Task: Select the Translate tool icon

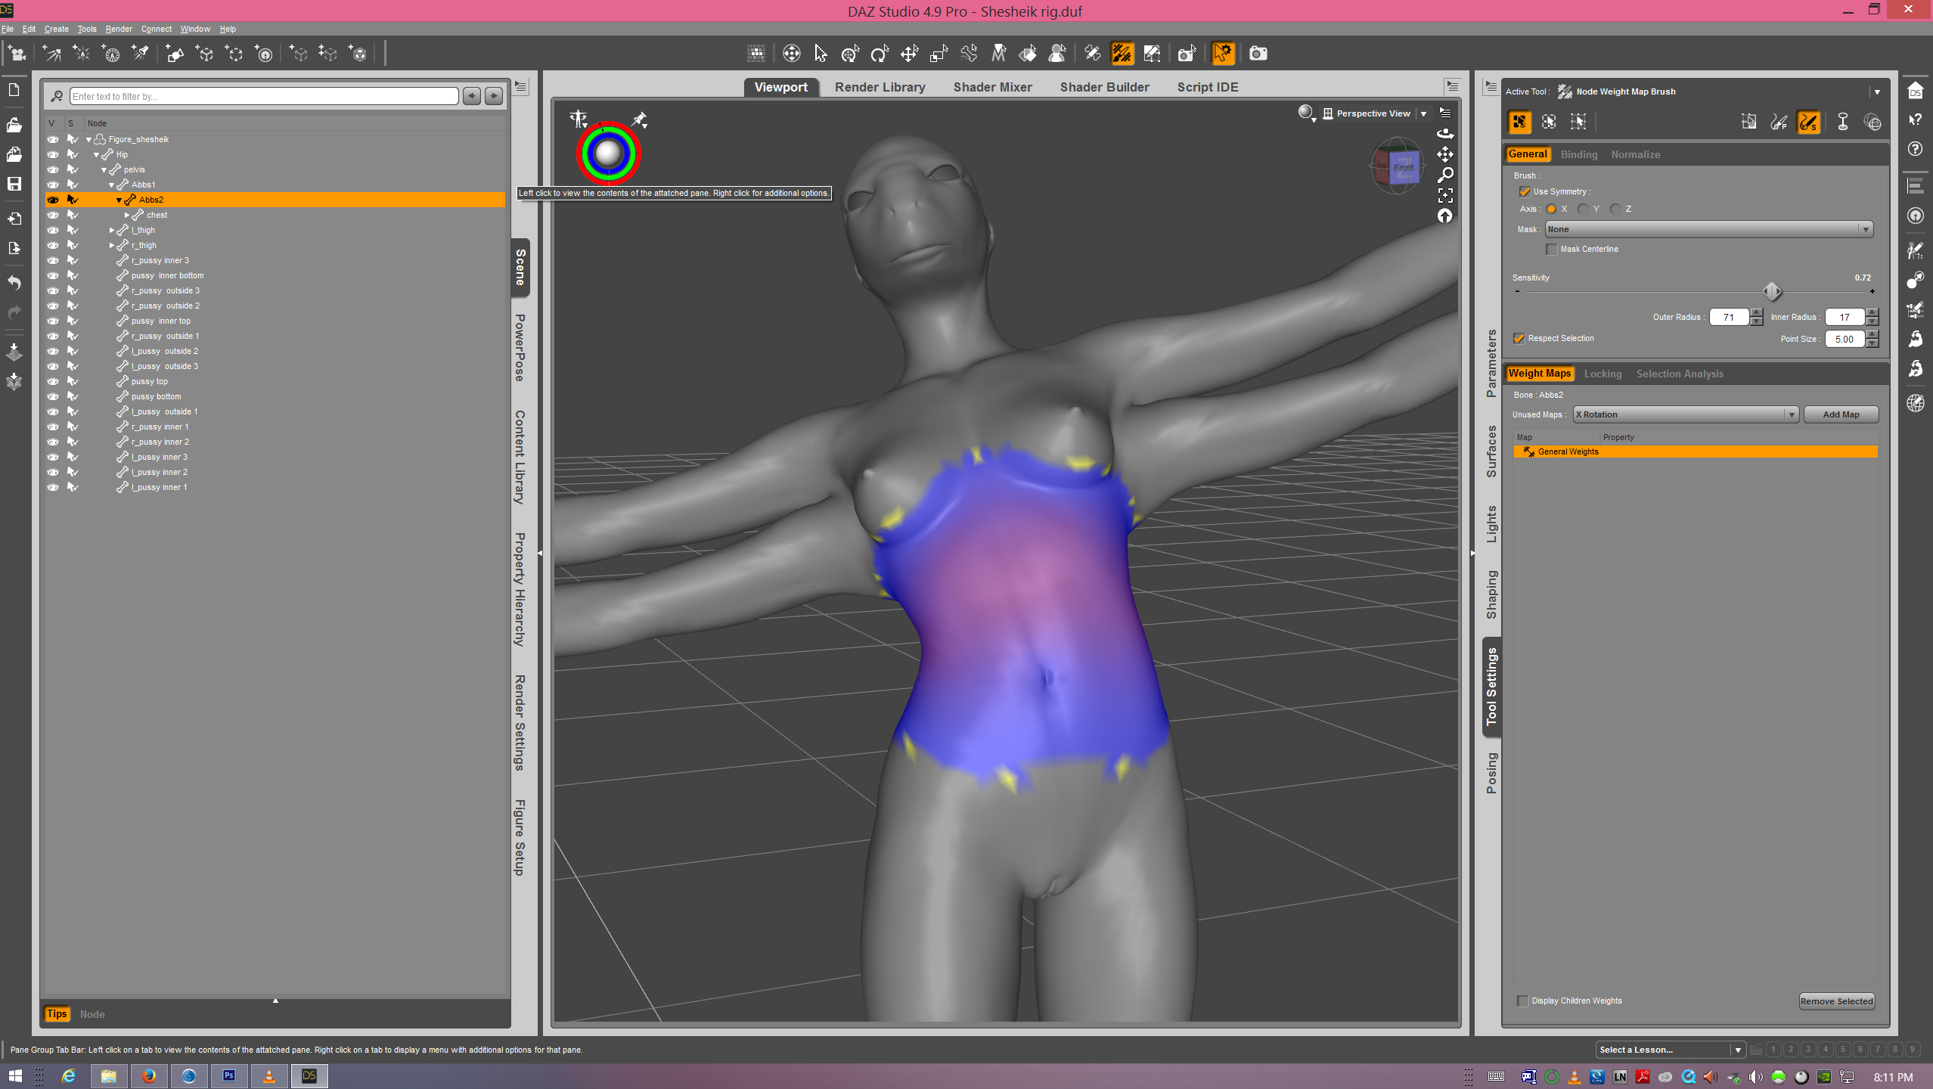Action: tap(909, 54)
